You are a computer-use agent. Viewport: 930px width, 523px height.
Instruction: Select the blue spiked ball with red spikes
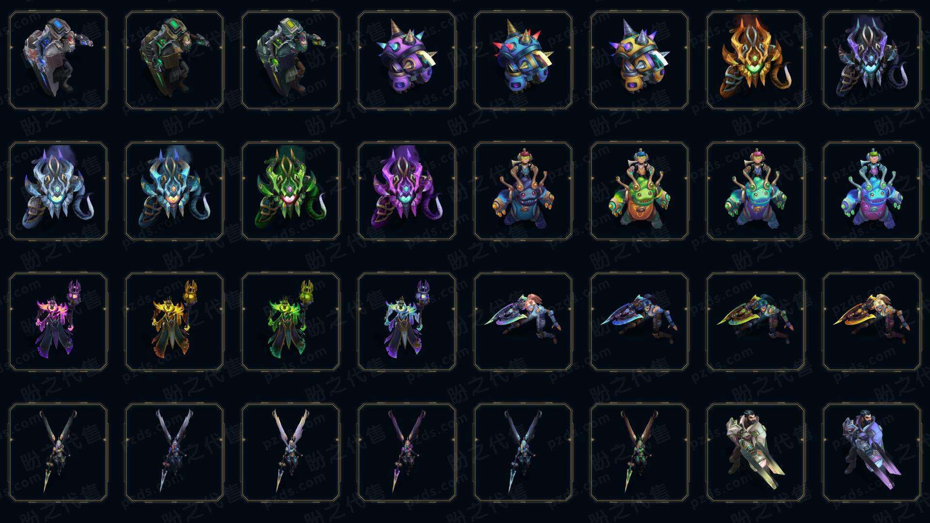pos(523,61)
